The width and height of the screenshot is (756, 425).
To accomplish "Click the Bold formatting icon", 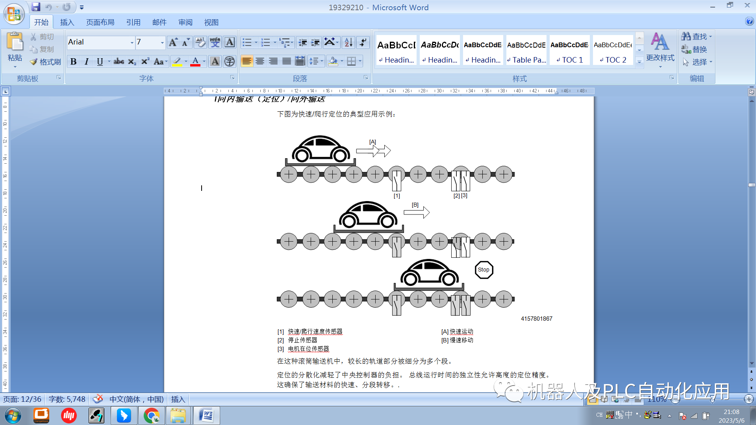I will [73, 62].
